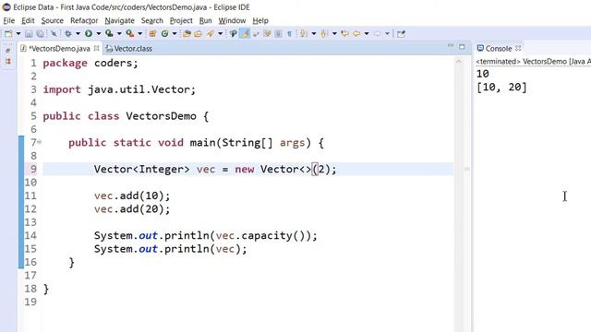Toggle Word Wrap icon
Screen dimensions: 591x332
point(256,34)
